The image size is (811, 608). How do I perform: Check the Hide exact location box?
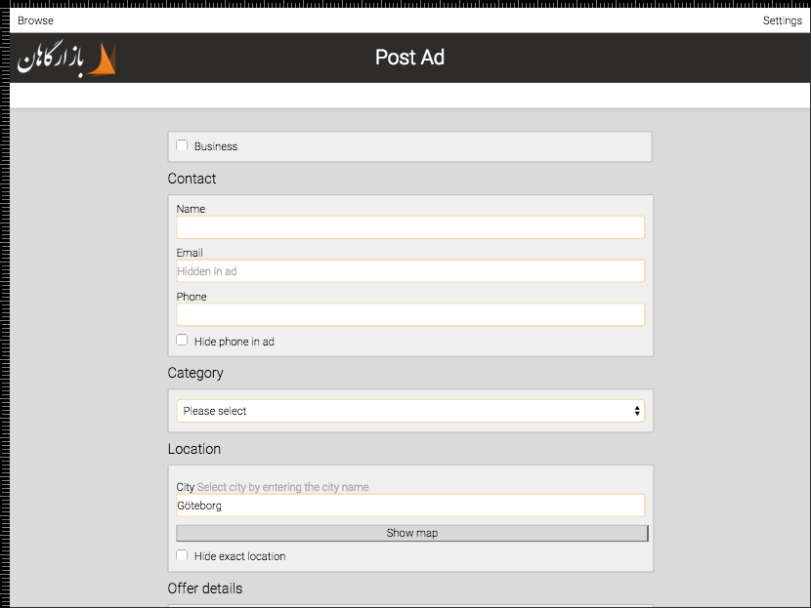click(182, 555)
